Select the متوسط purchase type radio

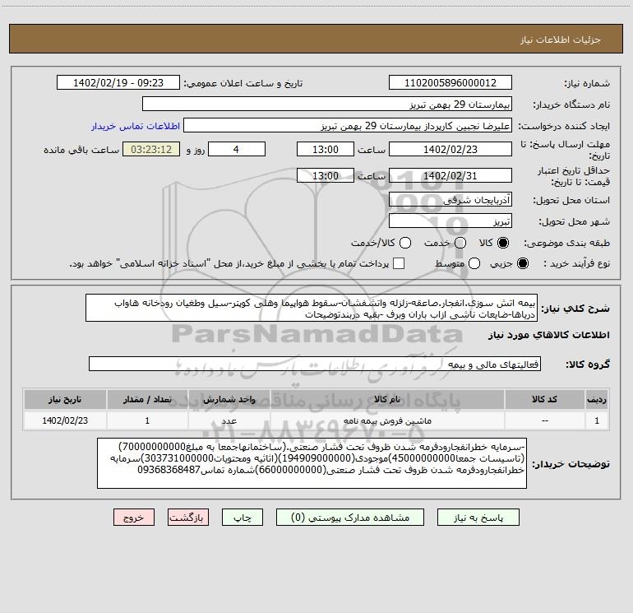point(474,263)
